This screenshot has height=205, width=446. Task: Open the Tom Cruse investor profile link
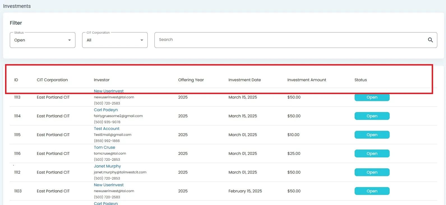[104, 147]
